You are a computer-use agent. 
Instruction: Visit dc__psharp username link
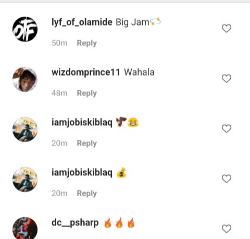[x=75, y=223]
